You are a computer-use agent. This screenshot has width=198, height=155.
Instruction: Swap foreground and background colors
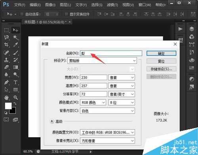pyautogui.click(x=15, y=104)
